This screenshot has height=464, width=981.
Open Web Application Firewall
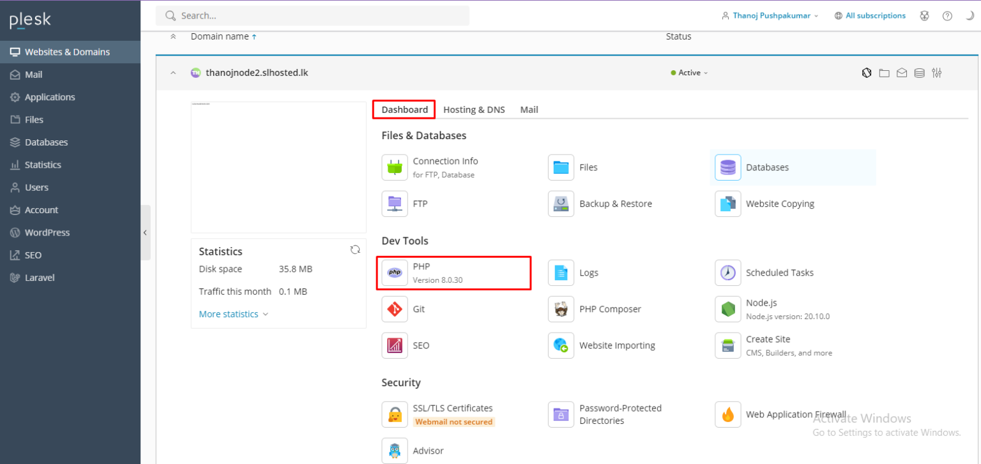point(795,415)
